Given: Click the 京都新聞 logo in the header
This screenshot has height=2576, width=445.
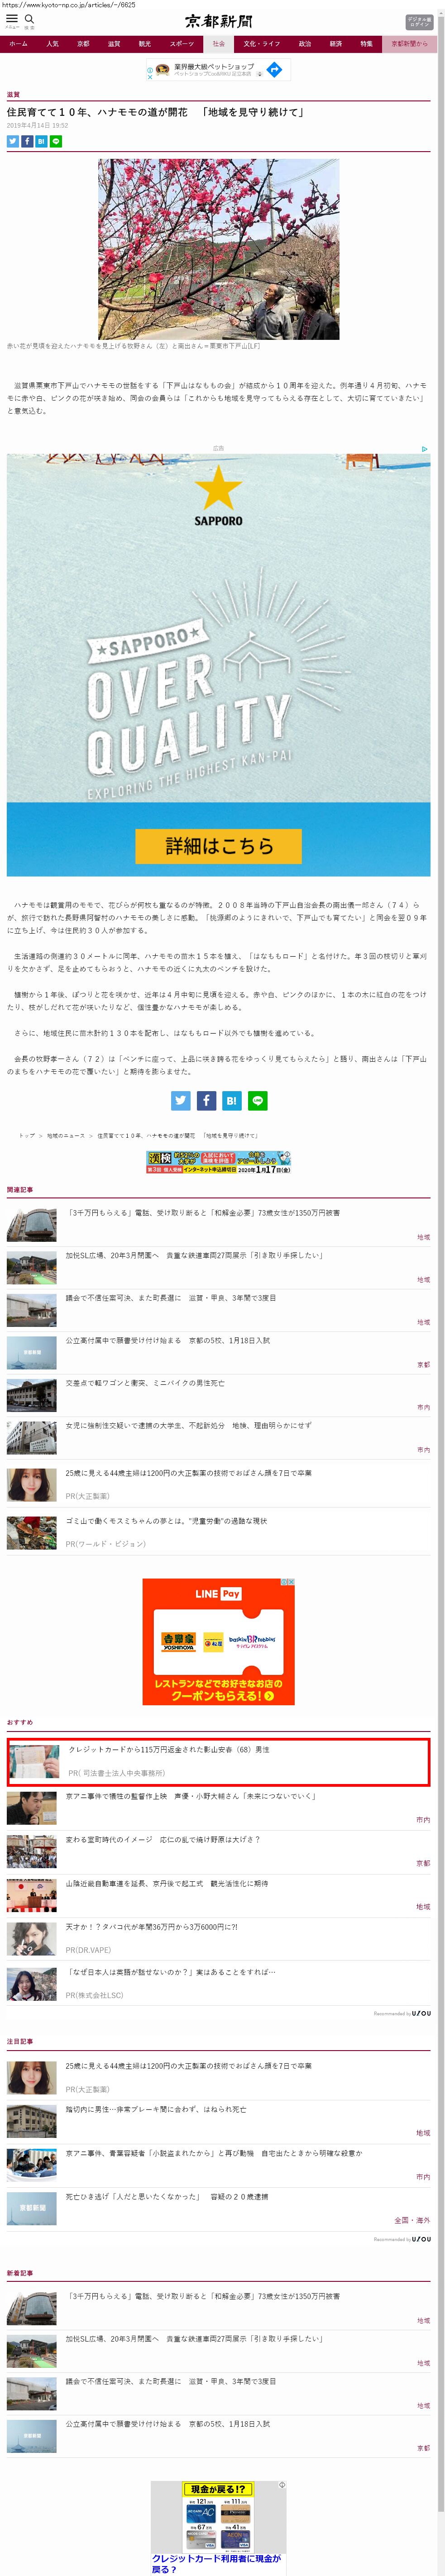Looking at the screenshot, I should pos(218,21).
